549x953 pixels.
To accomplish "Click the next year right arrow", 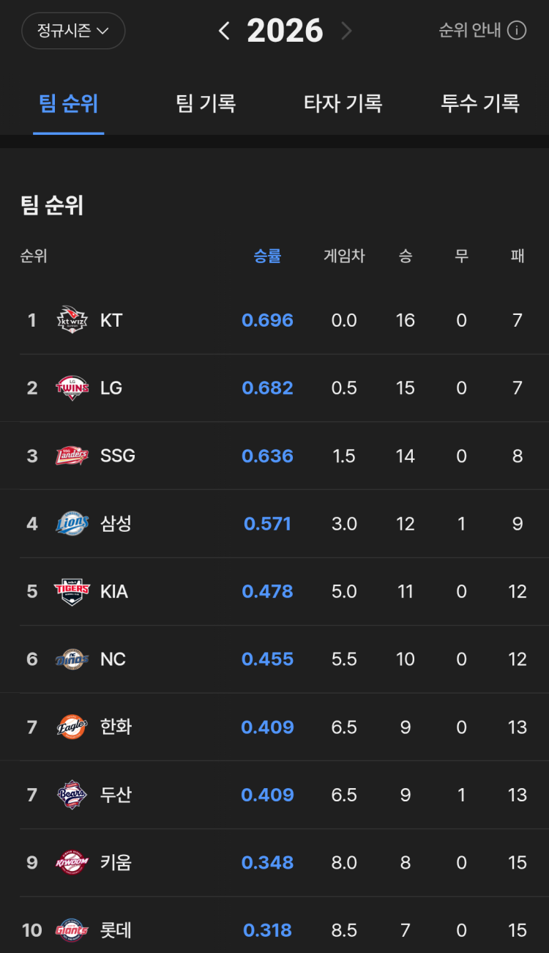I will point(346,31).
